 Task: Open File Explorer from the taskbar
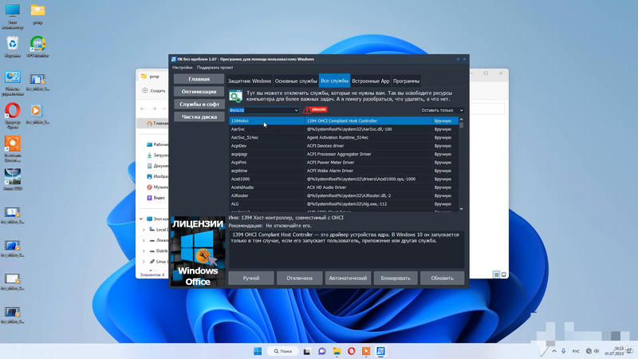[x=337, y=351]
